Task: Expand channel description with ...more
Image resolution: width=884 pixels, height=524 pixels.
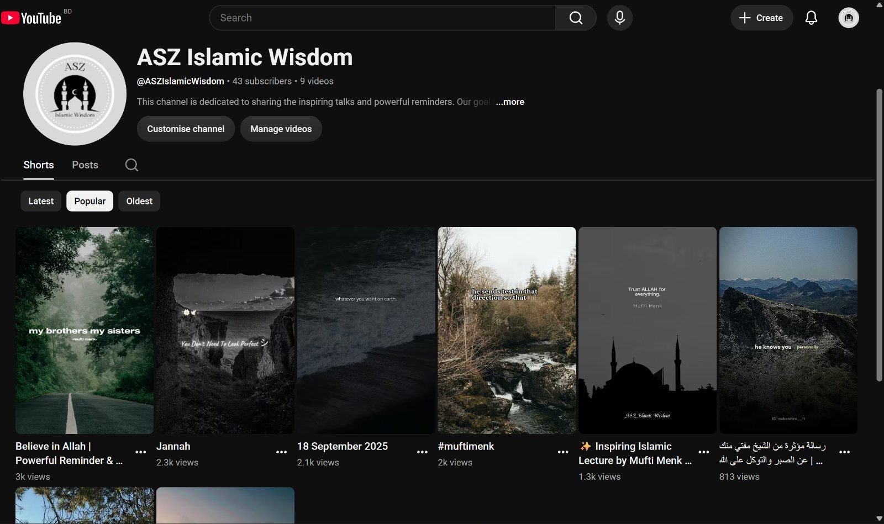Action: tap(510, 102)
